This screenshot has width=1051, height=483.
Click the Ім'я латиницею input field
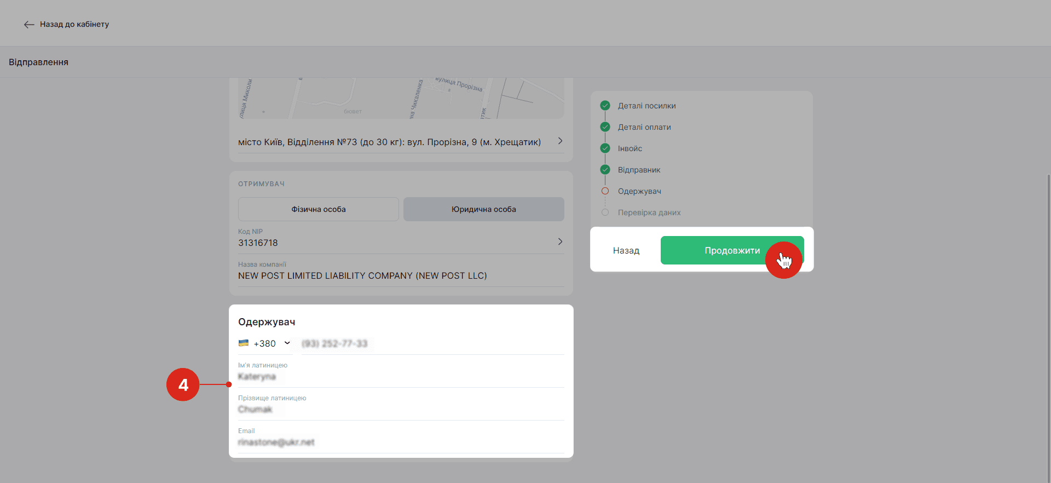(x=400, y=377)
